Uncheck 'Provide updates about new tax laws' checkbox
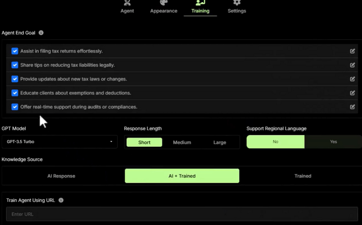 15,79
